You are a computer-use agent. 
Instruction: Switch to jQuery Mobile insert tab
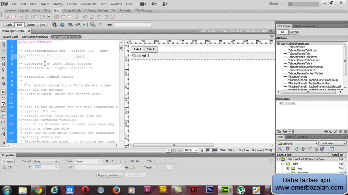coord(72,11)
